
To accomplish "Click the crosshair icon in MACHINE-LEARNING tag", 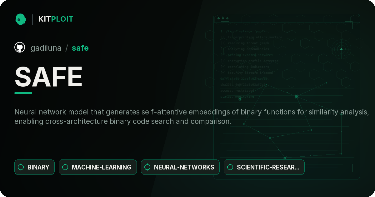I will [x=65, y=167].
